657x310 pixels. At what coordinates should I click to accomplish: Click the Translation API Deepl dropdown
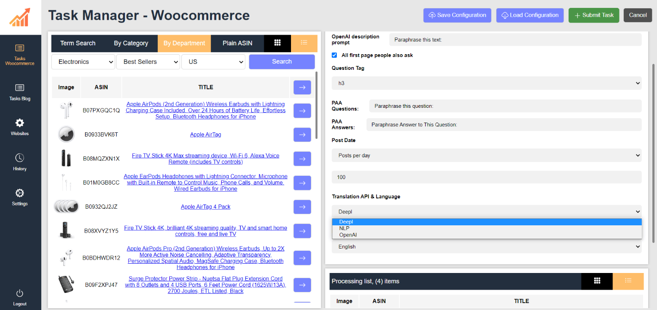[x=487, y=212]
